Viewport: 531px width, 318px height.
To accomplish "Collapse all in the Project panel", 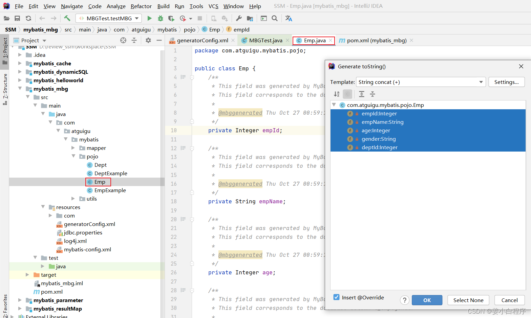I will (134, 40).
